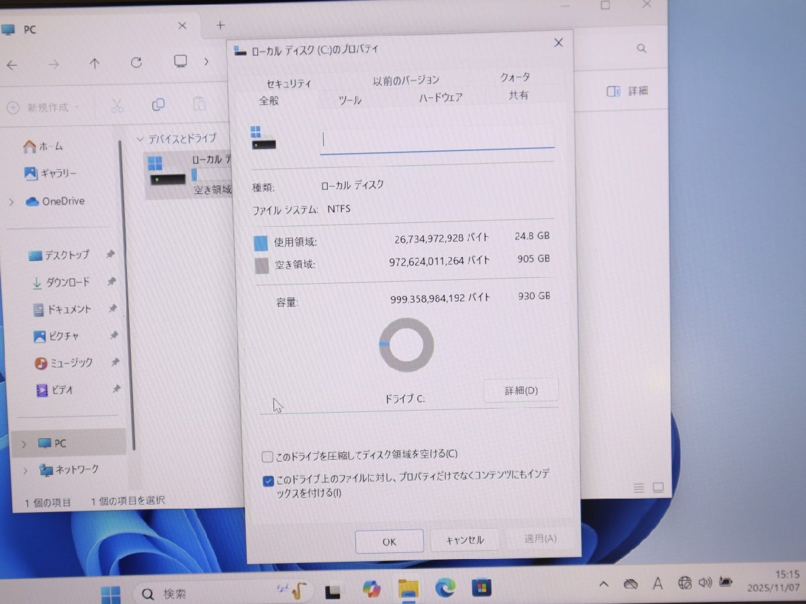Click the drive label input field
This screenshot has width=806, height=604.
437,138
